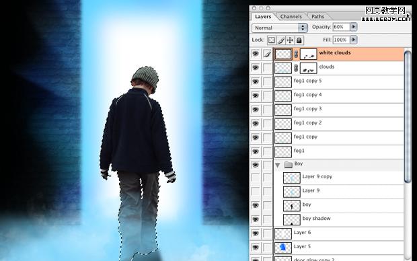Screen dimensions: 417x261
Task: Click link column box for fog1 copy 5
Action: pos(267,81)
